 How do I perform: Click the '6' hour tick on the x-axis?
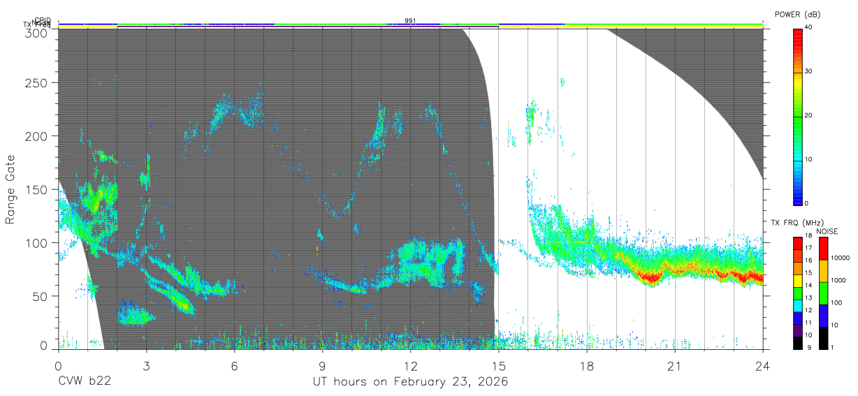235,365
